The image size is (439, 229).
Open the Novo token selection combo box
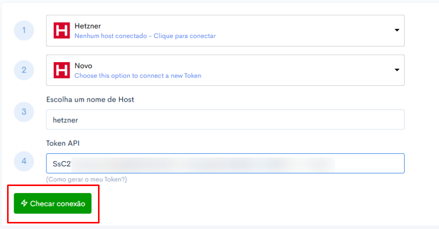pos(225,70)
